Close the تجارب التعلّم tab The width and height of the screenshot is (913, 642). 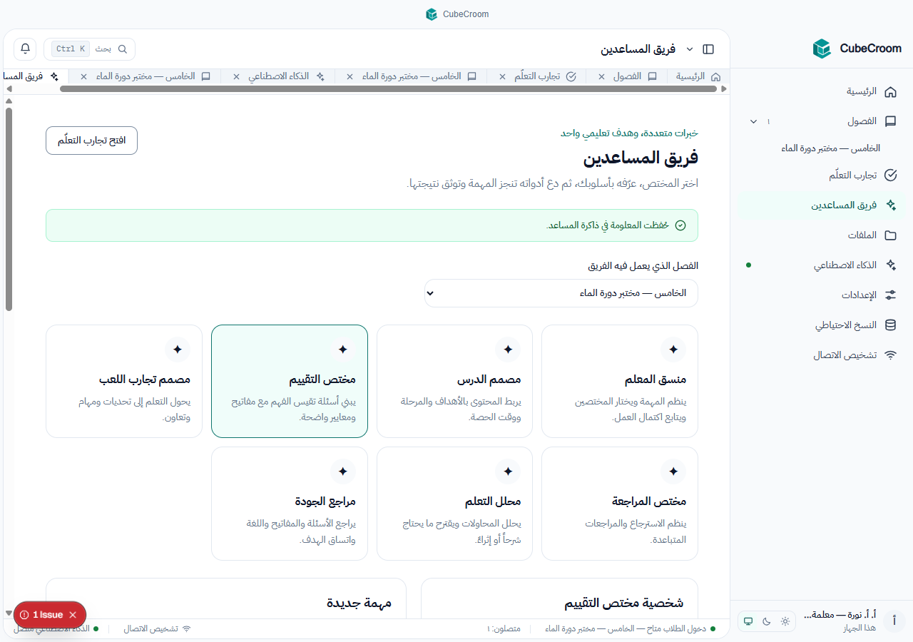pyautogui.click(x=502, y=76)
